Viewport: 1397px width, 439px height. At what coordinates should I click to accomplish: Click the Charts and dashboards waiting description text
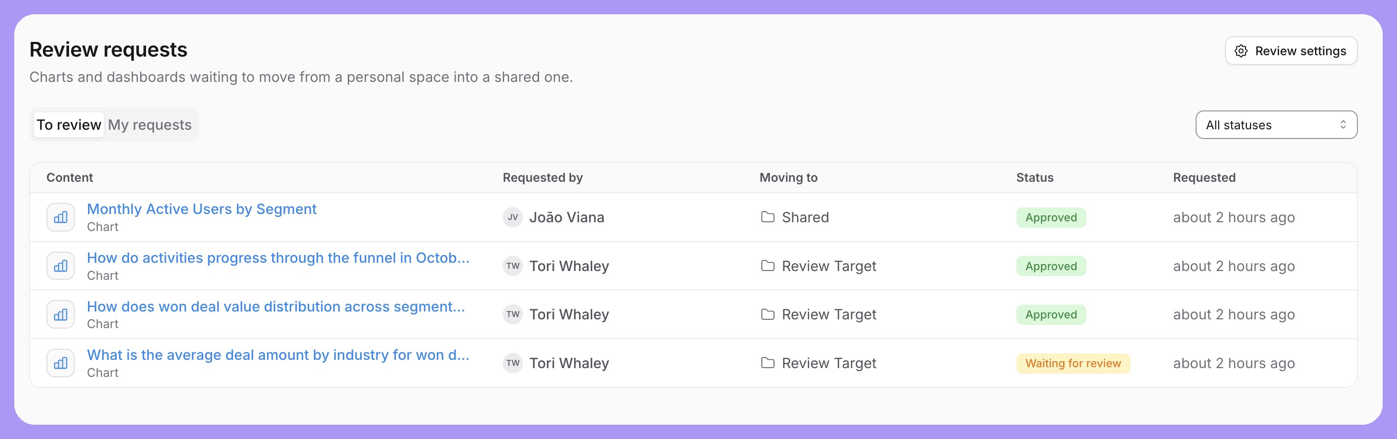coord(301,77)
